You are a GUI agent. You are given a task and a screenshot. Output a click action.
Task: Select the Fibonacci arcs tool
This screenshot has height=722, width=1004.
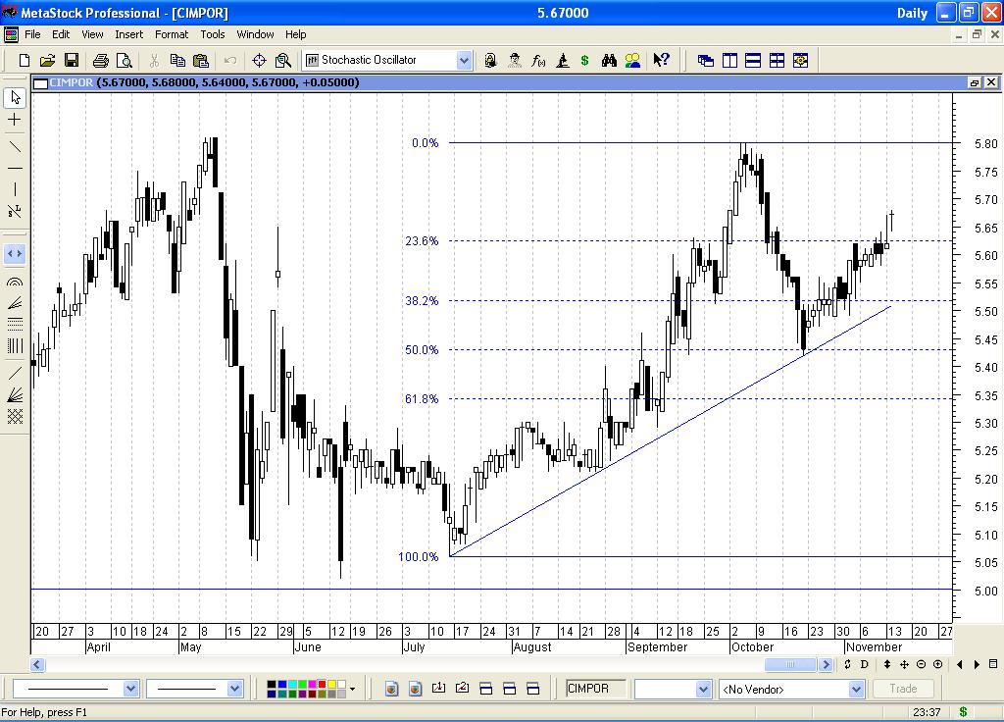15,282
